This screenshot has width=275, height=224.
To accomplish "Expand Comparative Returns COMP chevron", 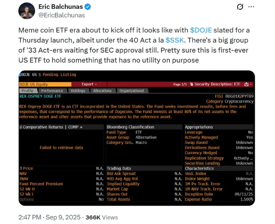I will point(81,127).
